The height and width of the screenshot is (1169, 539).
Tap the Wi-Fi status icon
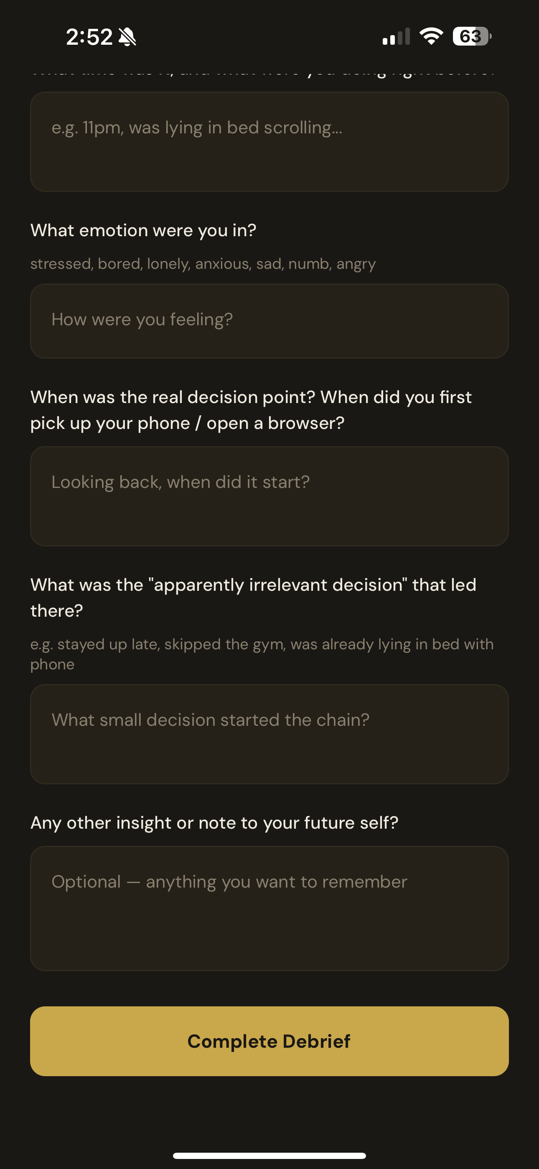click(431, 36)
